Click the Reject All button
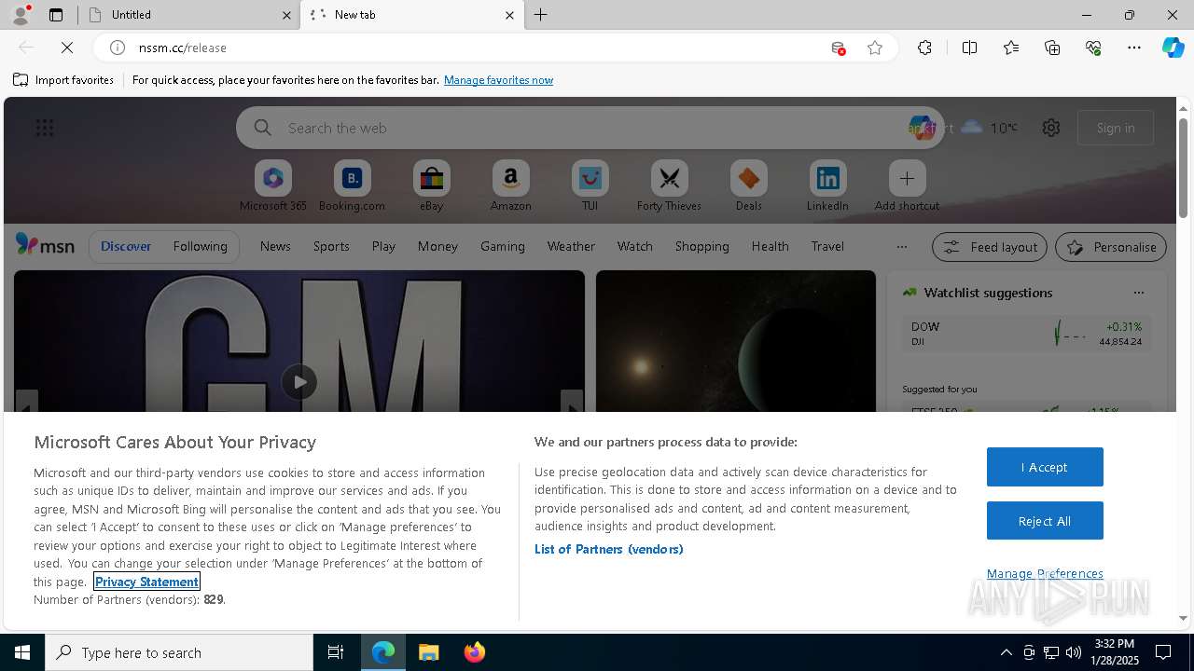Image resolution: width=1194 pixels, height=671 pixels. tap(1045, 521)
